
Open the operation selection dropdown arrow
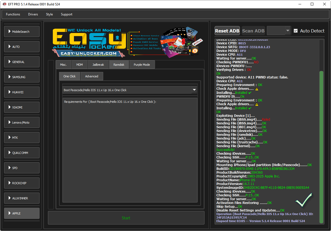coord(194,90)
